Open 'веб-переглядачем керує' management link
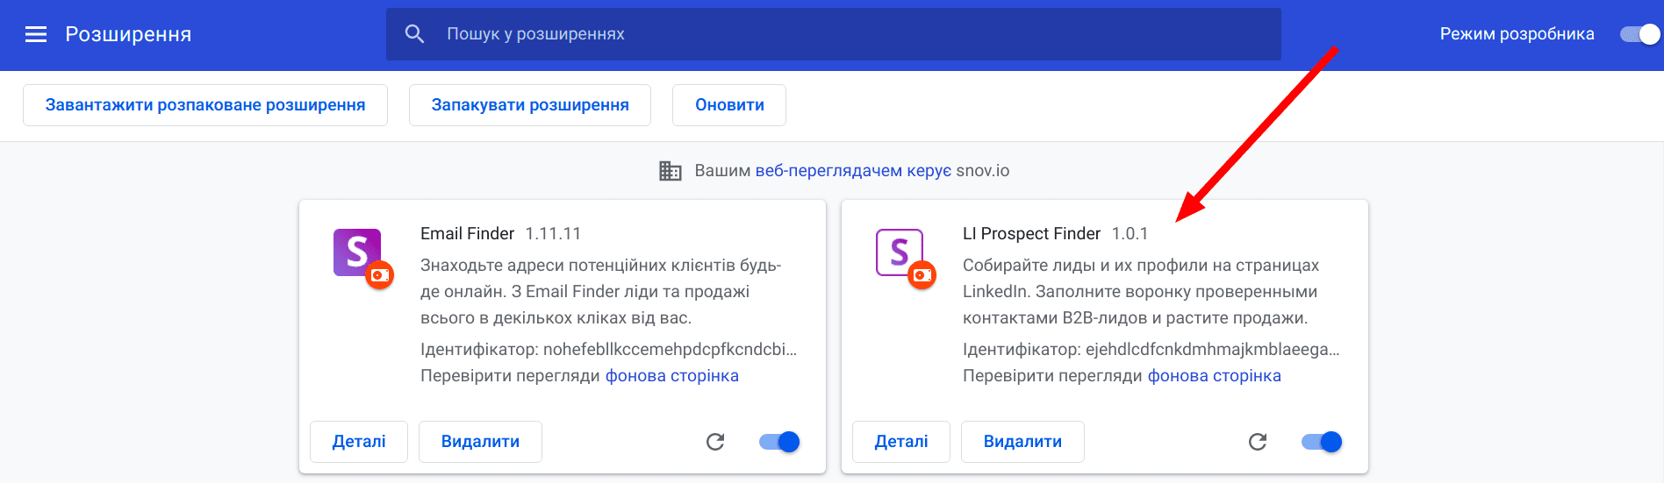Screen dimensions: 1664x483 tap(852, 171)
